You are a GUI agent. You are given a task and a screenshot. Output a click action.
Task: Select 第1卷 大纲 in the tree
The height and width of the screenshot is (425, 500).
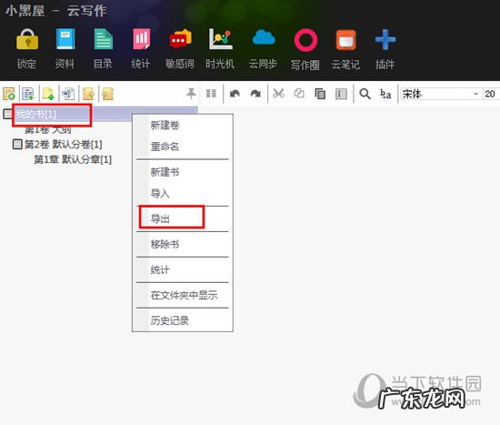point(48,129)
